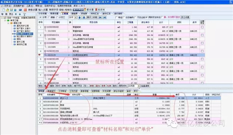Collapse row 3 item 010304001015
Screen dimensions: 233x135
[45, 43]
